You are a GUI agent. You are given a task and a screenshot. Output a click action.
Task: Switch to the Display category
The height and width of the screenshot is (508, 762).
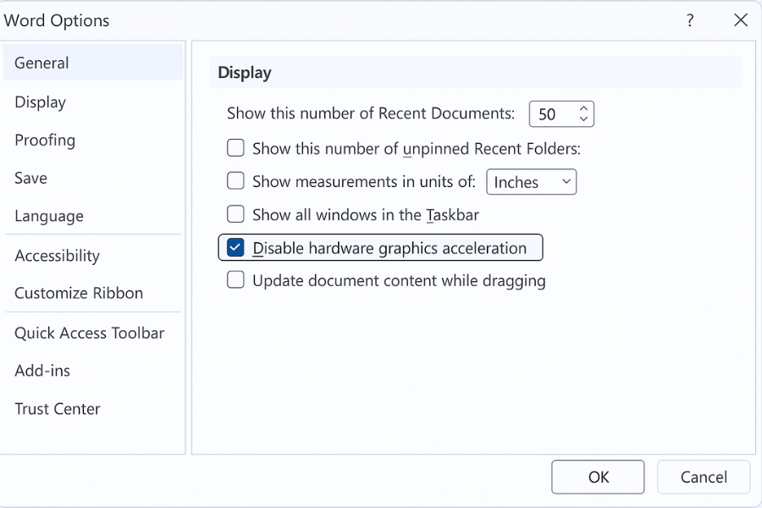coord(40,102)
